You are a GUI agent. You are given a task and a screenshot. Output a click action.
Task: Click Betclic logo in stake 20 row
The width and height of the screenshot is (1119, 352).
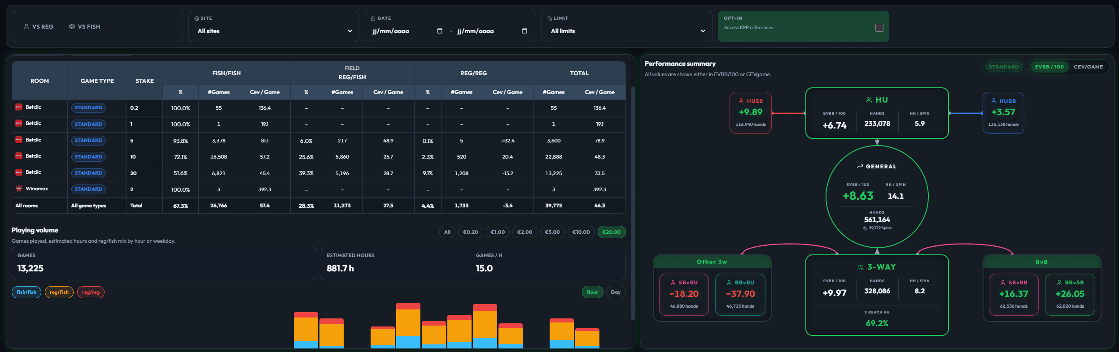click(19, 172)
